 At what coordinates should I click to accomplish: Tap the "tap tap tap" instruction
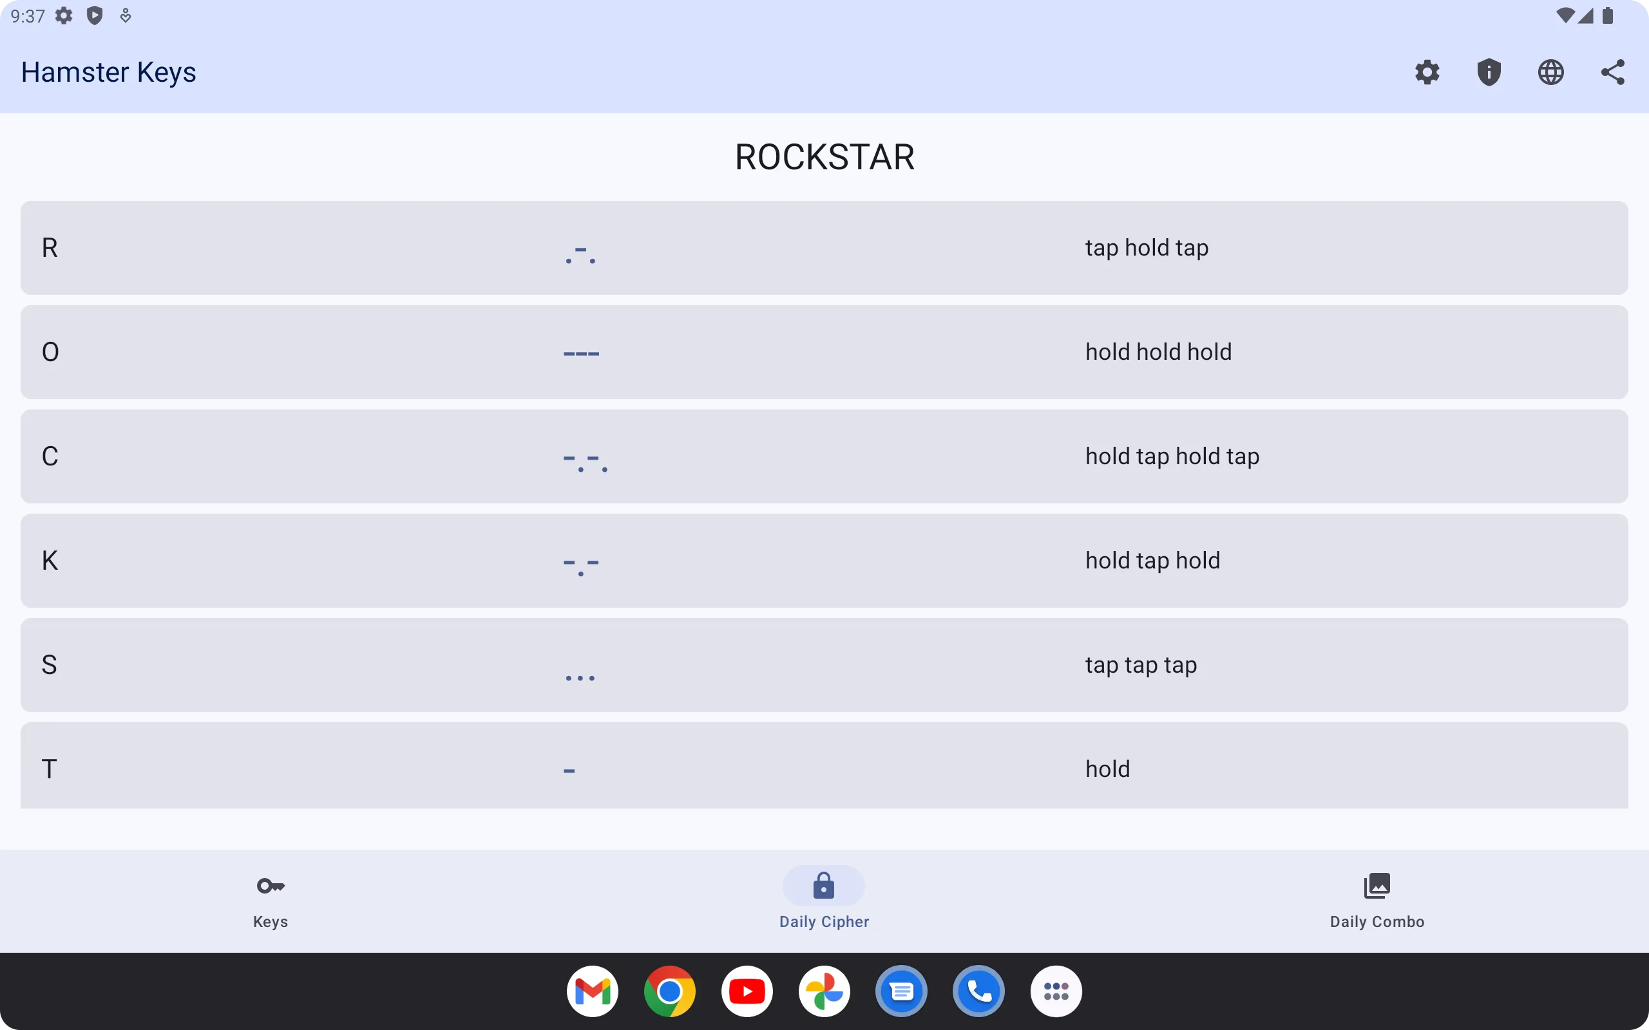click(1141, 665)
